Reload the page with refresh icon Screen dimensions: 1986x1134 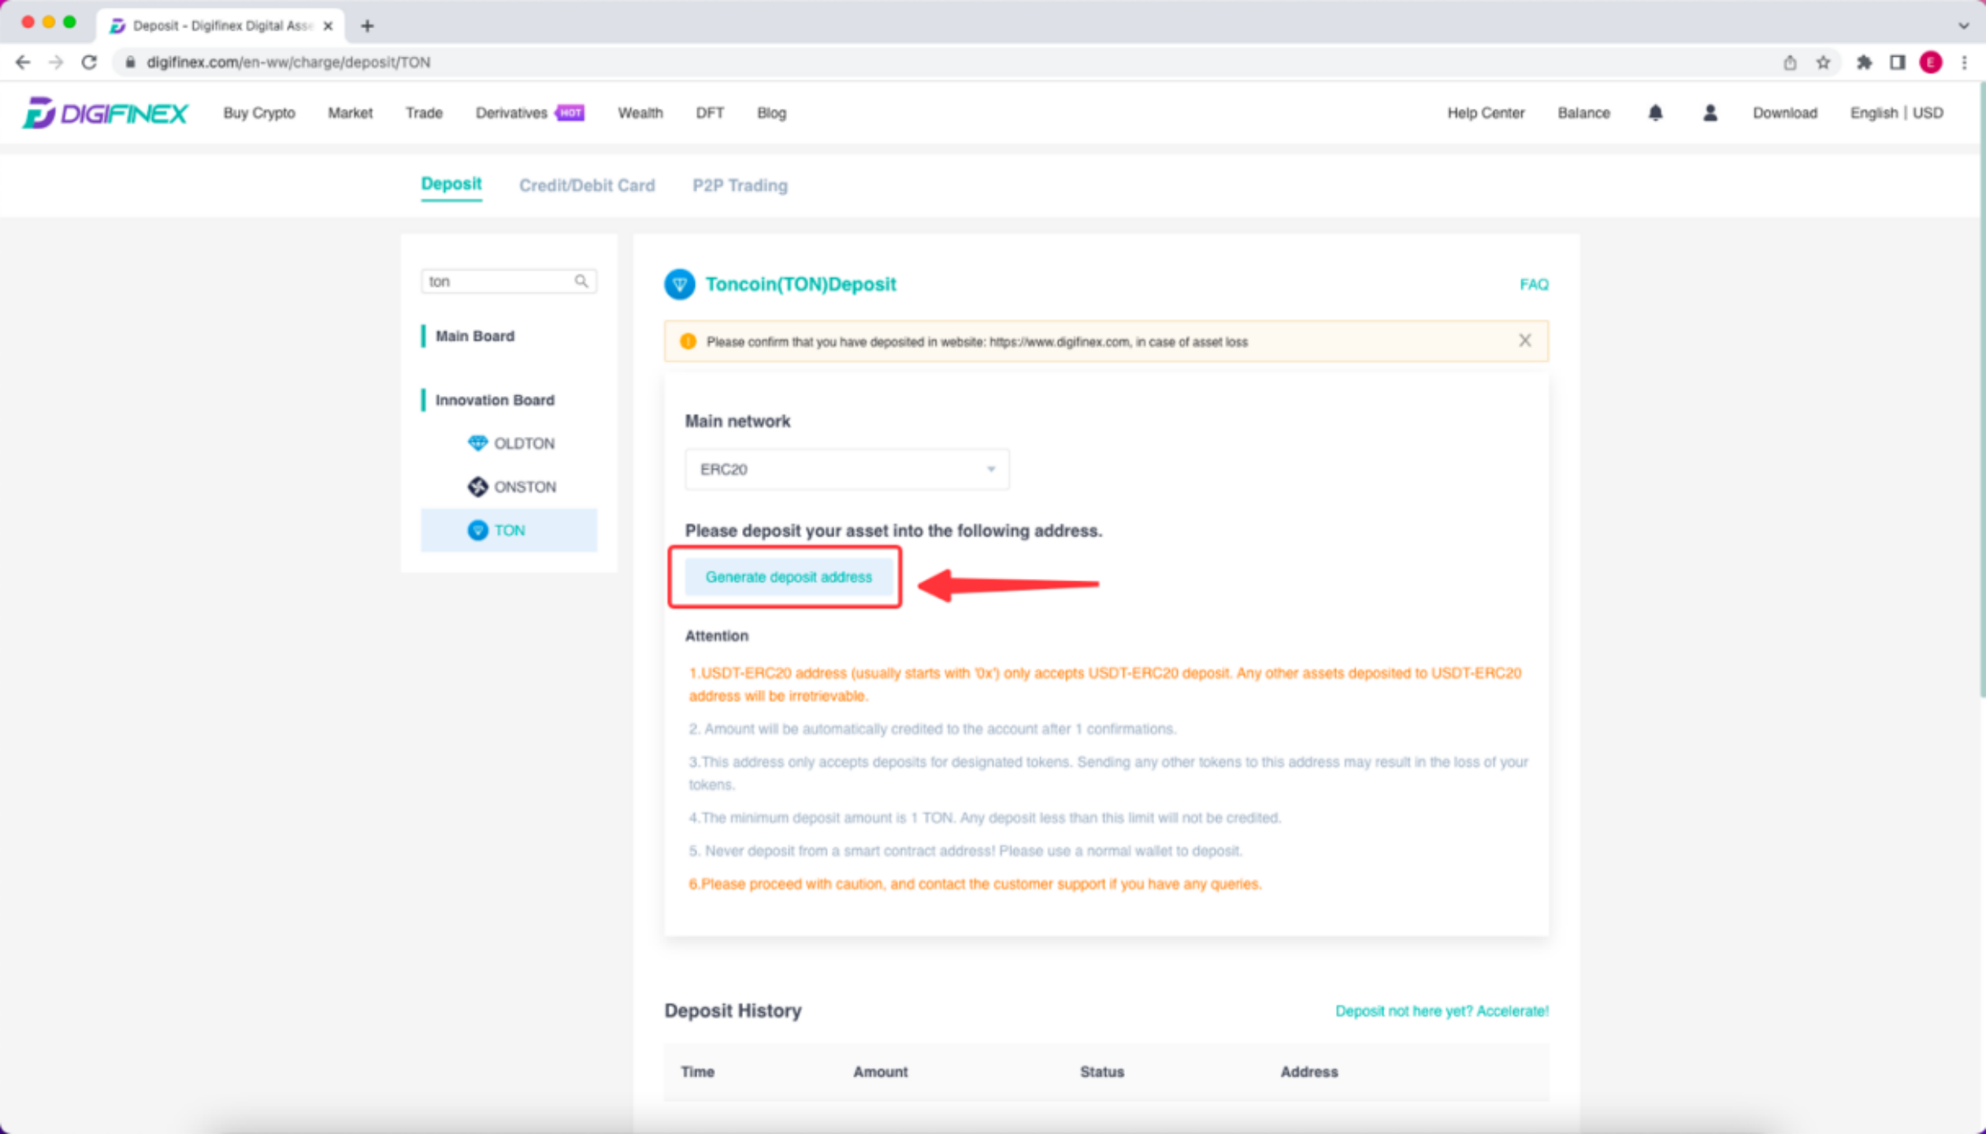89,62
